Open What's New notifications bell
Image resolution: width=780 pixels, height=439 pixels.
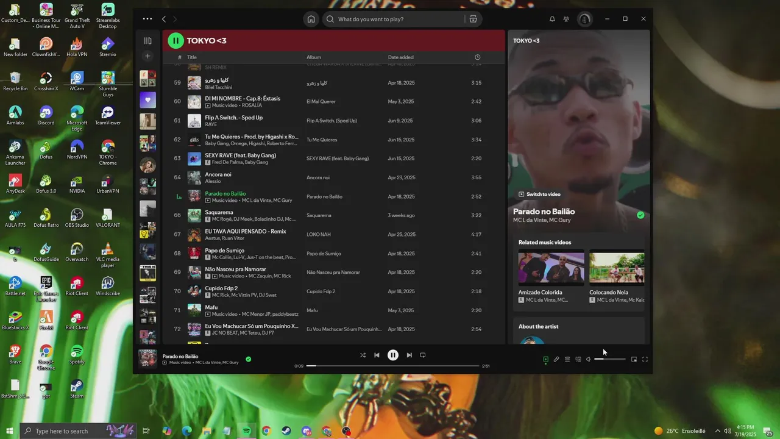[552, 19]
